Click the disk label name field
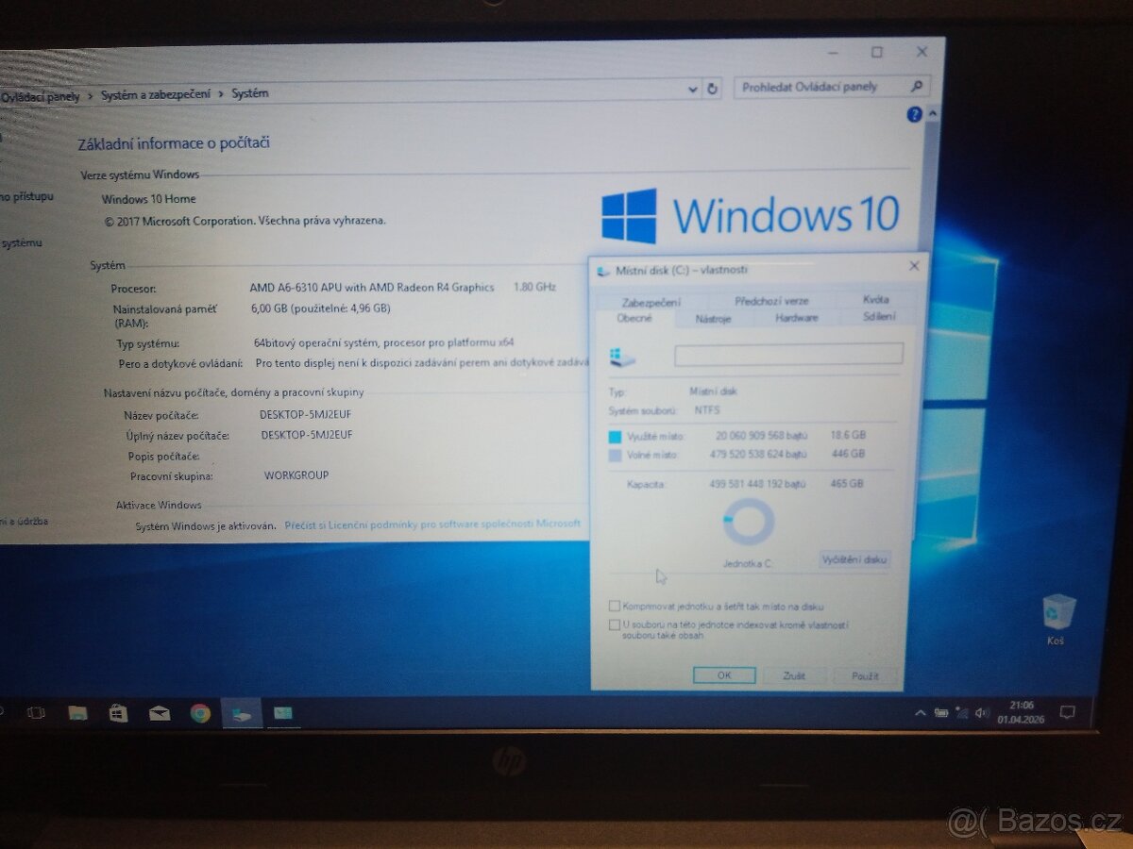Image resolution: width=1133 pixels, height=849 pixels. 788,355
